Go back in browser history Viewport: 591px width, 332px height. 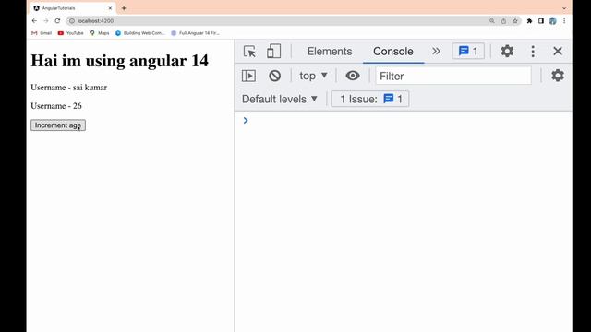tap(34, 20)
